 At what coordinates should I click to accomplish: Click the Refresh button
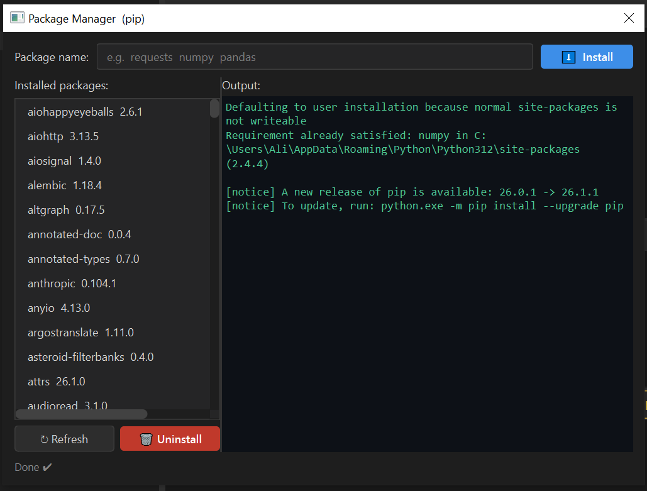(64, 439)
